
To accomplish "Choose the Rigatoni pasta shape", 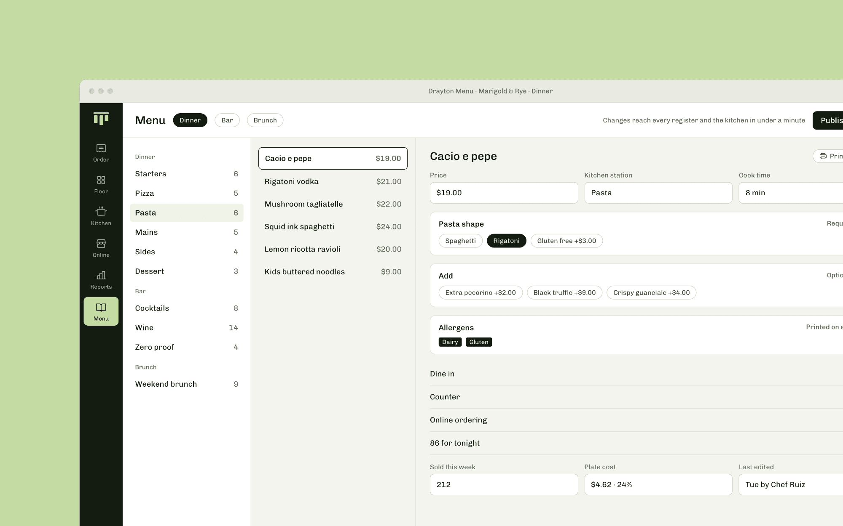I will coord(507,241).
